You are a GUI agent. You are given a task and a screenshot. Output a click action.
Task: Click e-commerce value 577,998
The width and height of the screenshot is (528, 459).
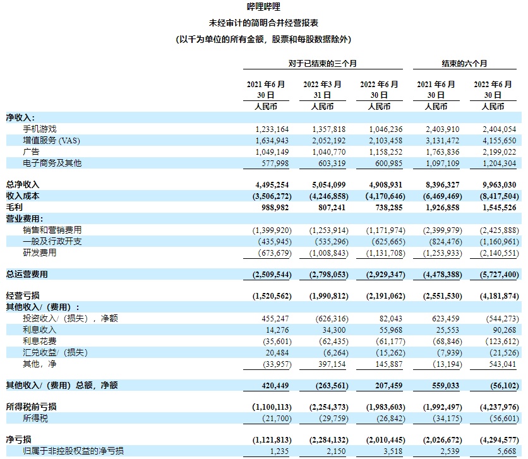pyautogui.click(x=275, y=164)
